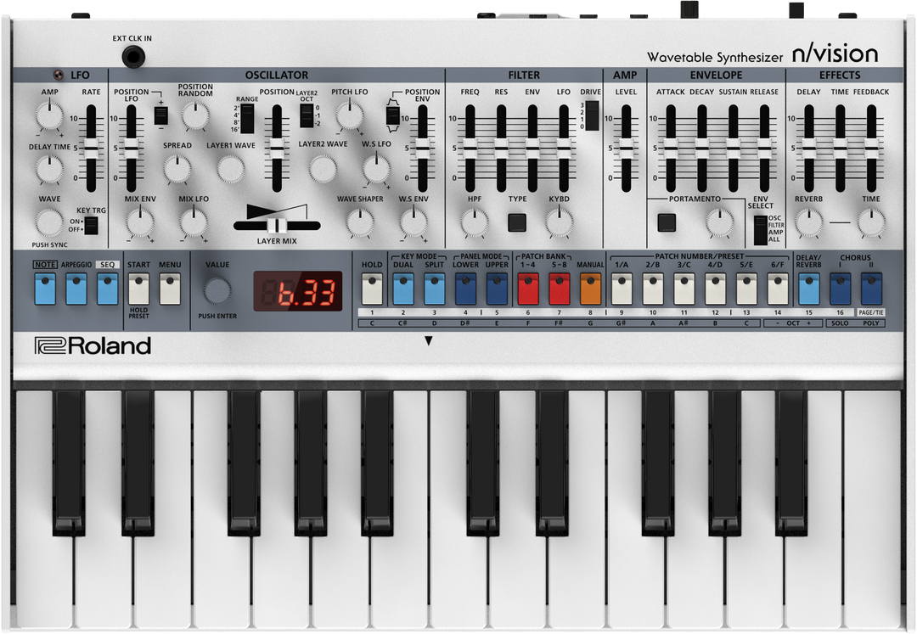The width and height of the screenshot is (917, 634).
Task: Adjust the envelope DECAY slider
Action: [x=702, y=149]
